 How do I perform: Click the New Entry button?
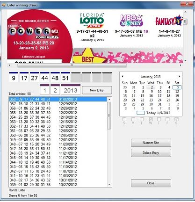click(x=97, y=90)
